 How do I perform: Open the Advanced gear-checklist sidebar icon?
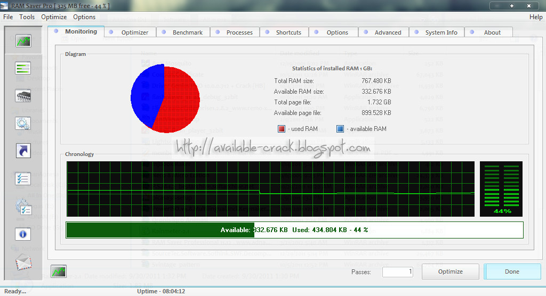(23, 207)
